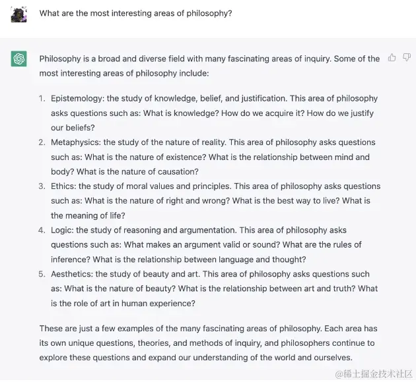Click the word Aesthetics in list item five
Viewport: 416px width, 382px height.
(71, 274)
